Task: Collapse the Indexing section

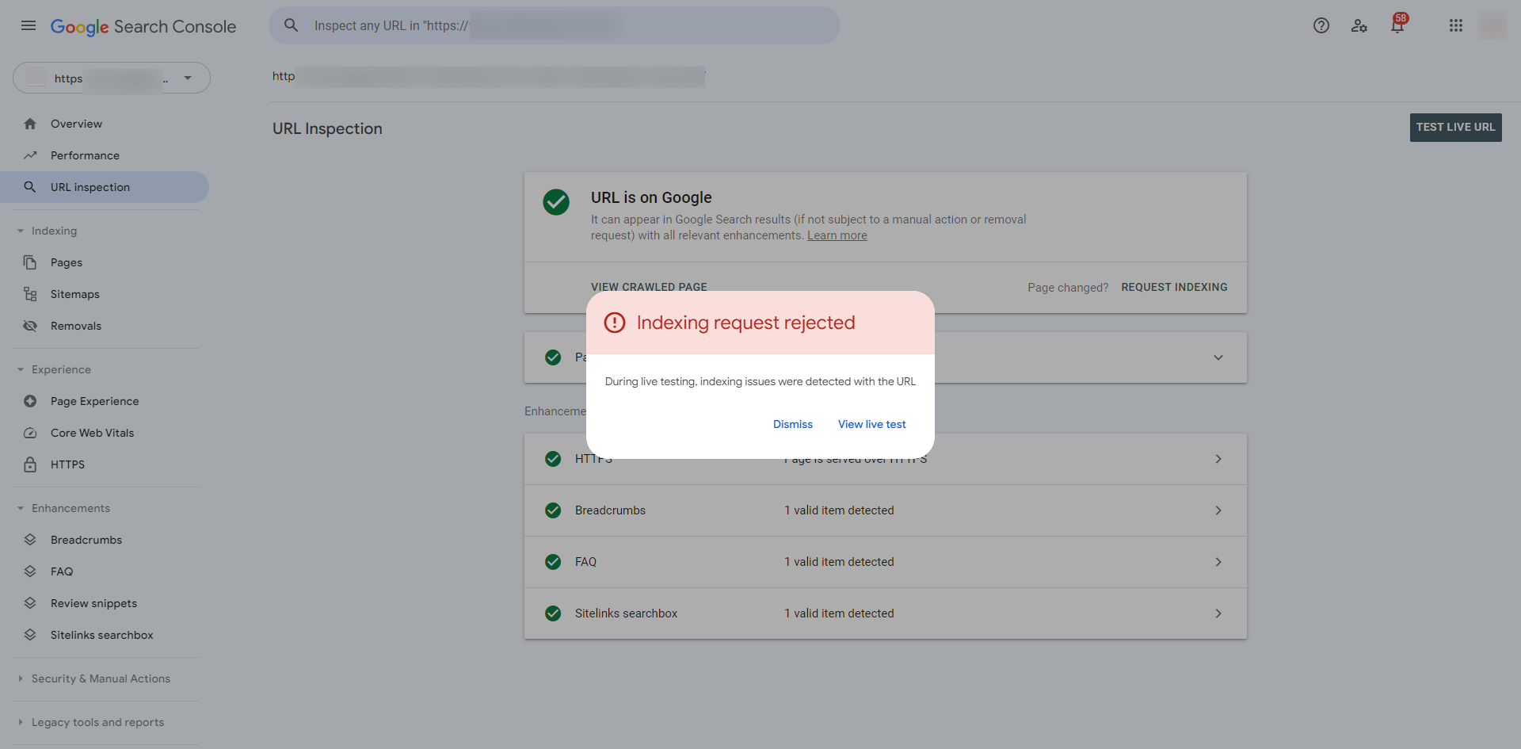Action: [21, 231]
